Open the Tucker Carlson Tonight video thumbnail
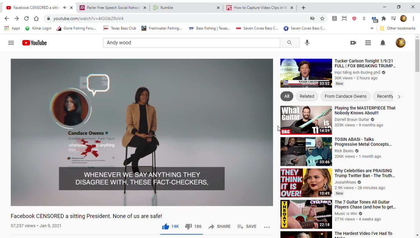Viewport: 420px width, 238px height. [x=306, y=73]
